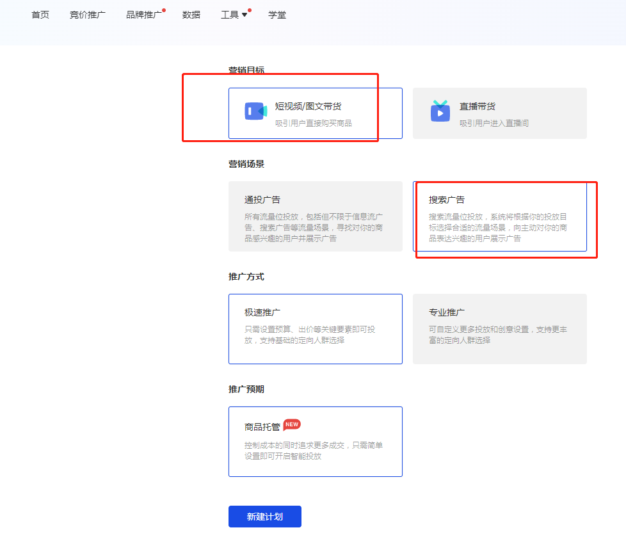Viewport: 626px width, 546px height.
Task: Expand the 工具 dropdown menu
Action: coord(246,14)
